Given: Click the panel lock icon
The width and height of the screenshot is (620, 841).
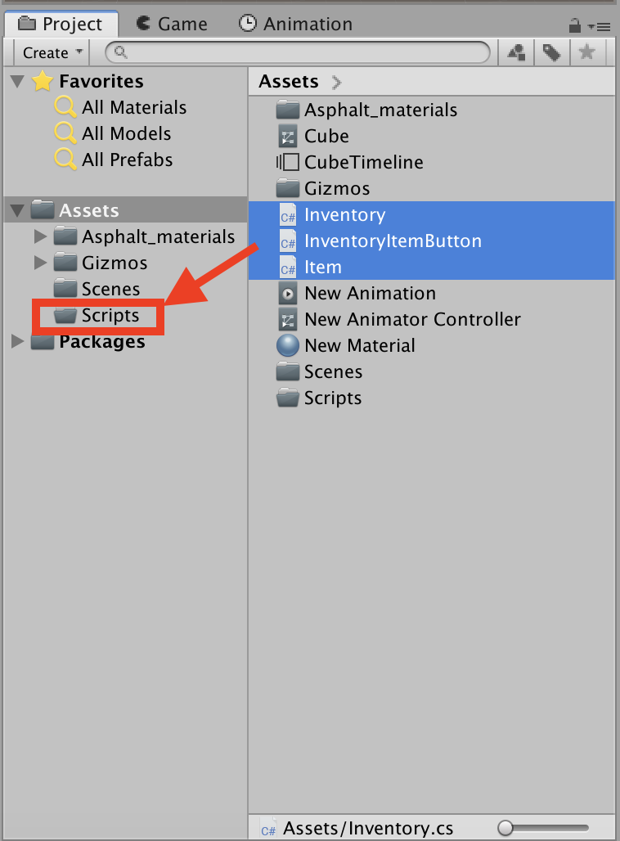Looking at the screenshot, I should [x=575, y=25].
